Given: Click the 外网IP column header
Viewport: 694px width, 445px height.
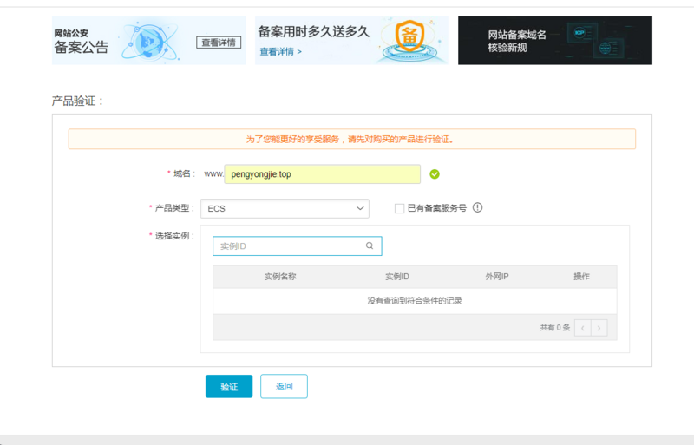Looking at the screenshot, I should tap(497, 277).
